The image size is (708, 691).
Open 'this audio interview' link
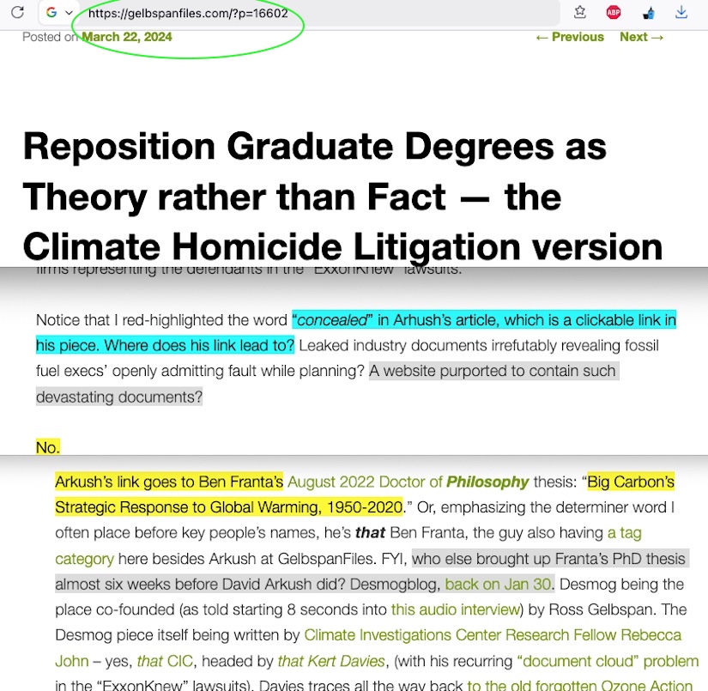(456, 610)
